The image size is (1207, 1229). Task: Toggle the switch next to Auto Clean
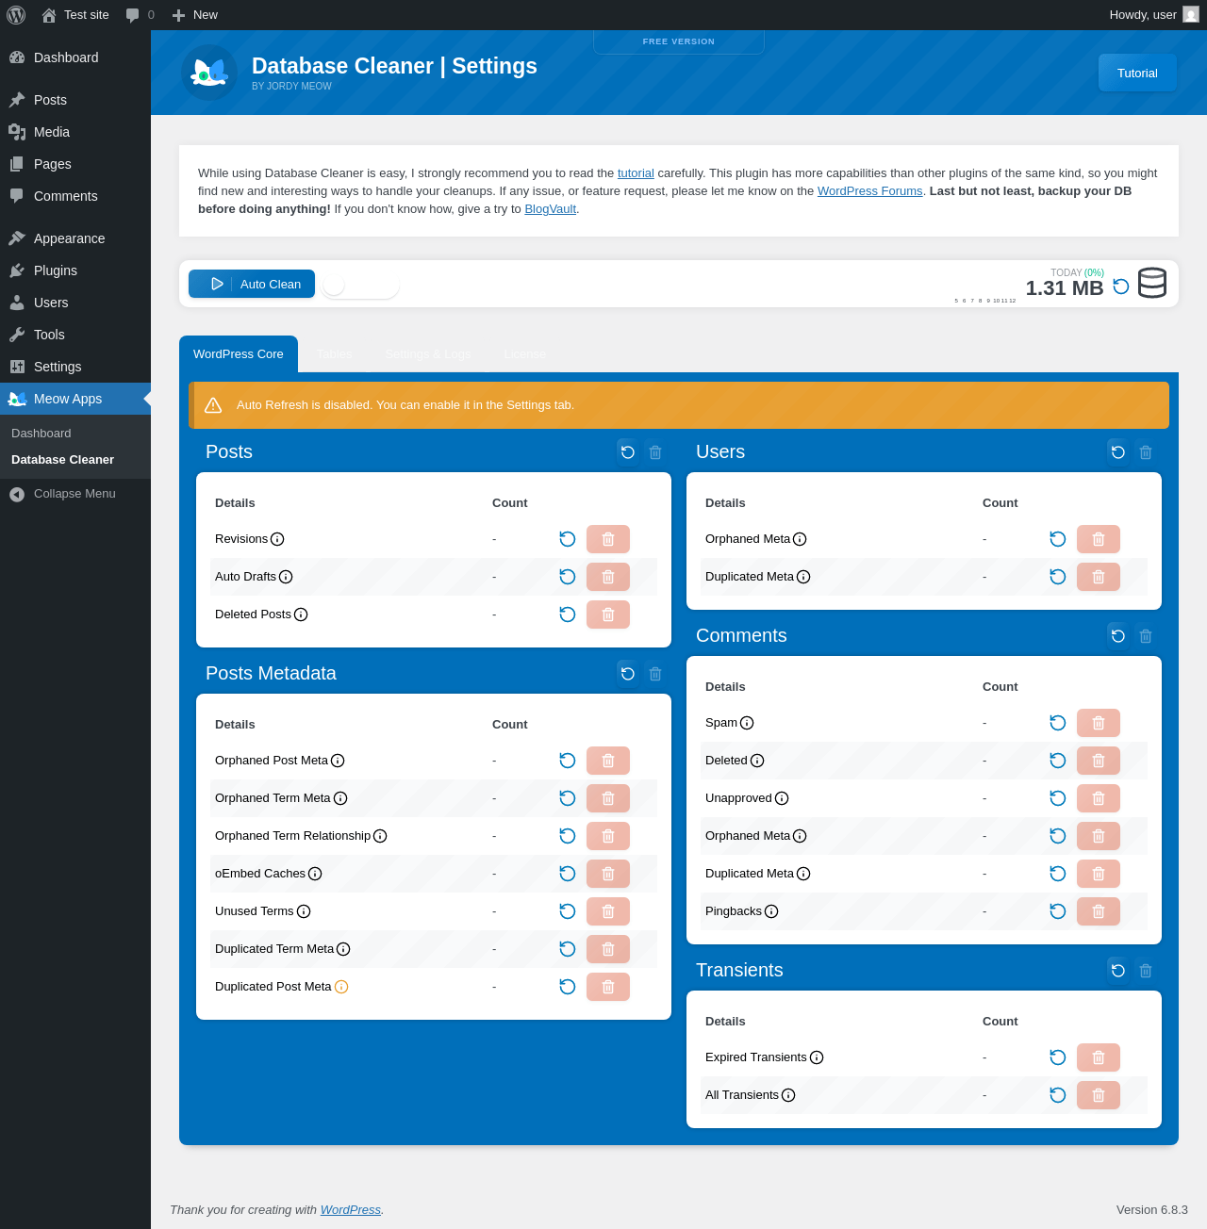pos(359,284)
